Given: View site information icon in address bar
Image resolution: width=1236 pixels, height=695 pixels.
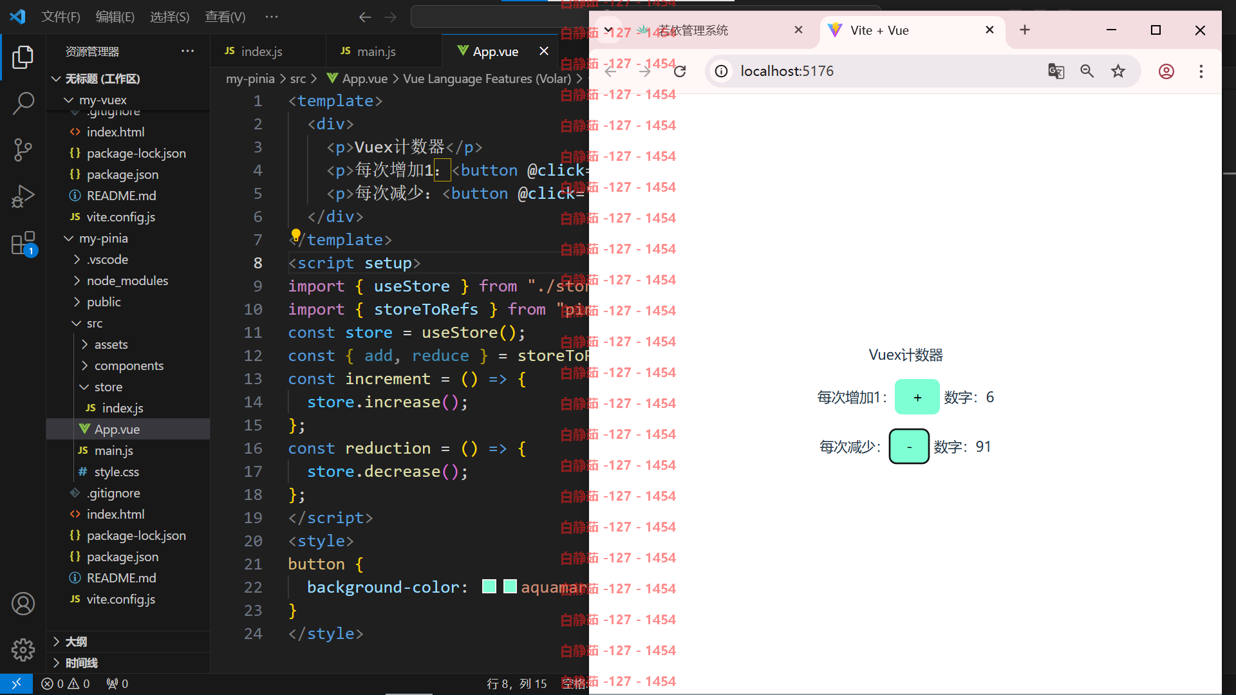Looking at the screenshot, I should point(722,71).
